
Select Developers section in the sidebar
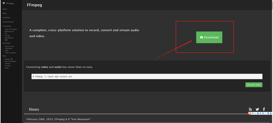pos(7,43)
